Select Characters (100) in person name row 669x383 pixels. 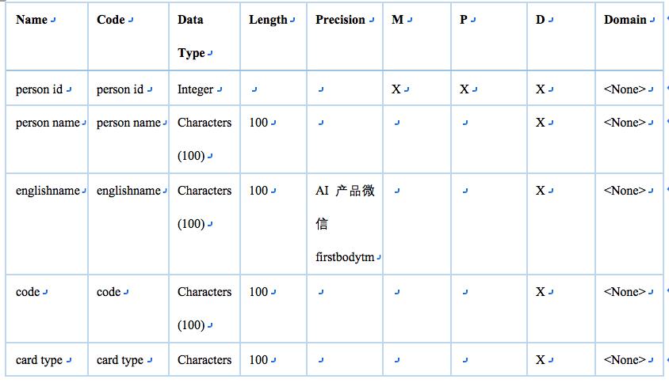point(205,139)
